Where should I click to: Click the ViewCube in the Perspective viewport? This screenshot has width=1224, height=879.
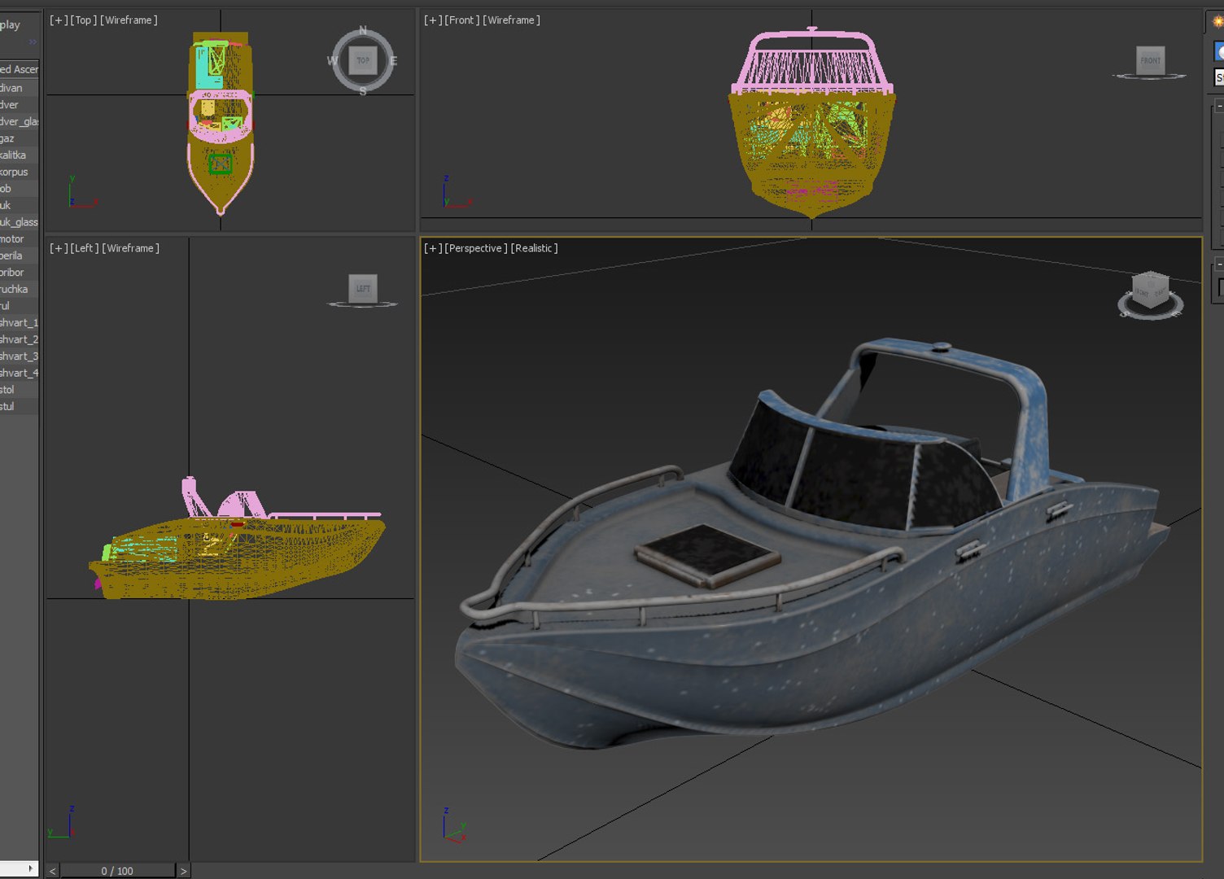(1150, 291)
